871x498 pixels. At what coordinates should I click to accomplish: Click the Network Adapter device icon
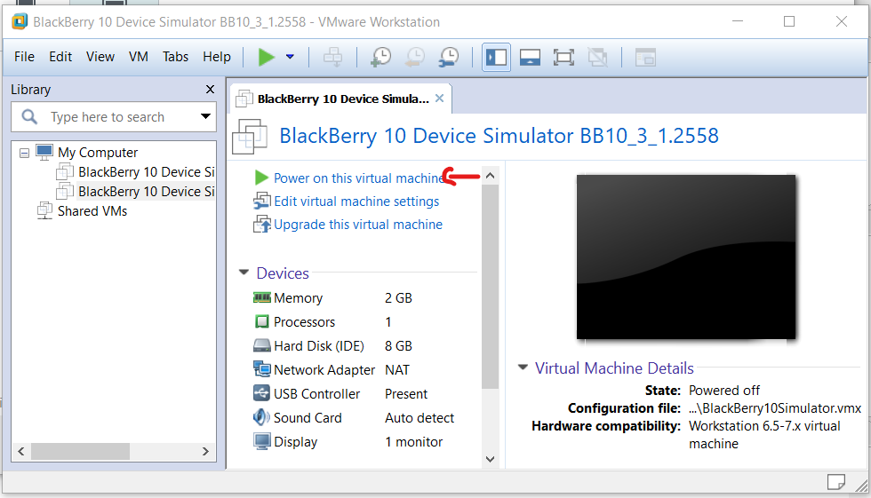[261, 368]
